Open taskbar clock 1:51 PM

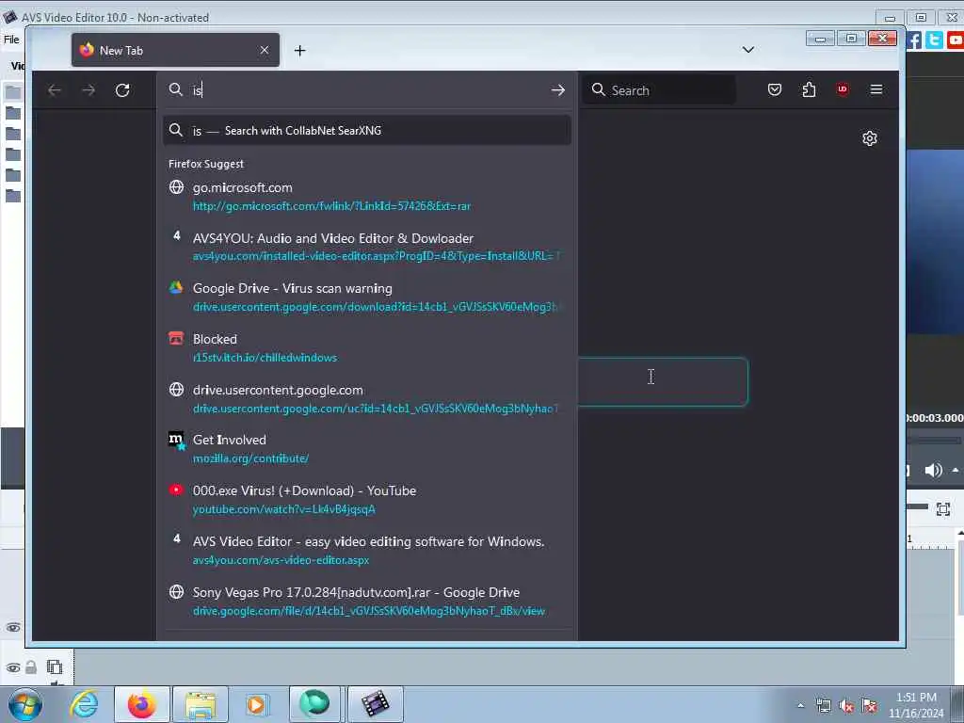pyautogui.click(x=916, y=705)
